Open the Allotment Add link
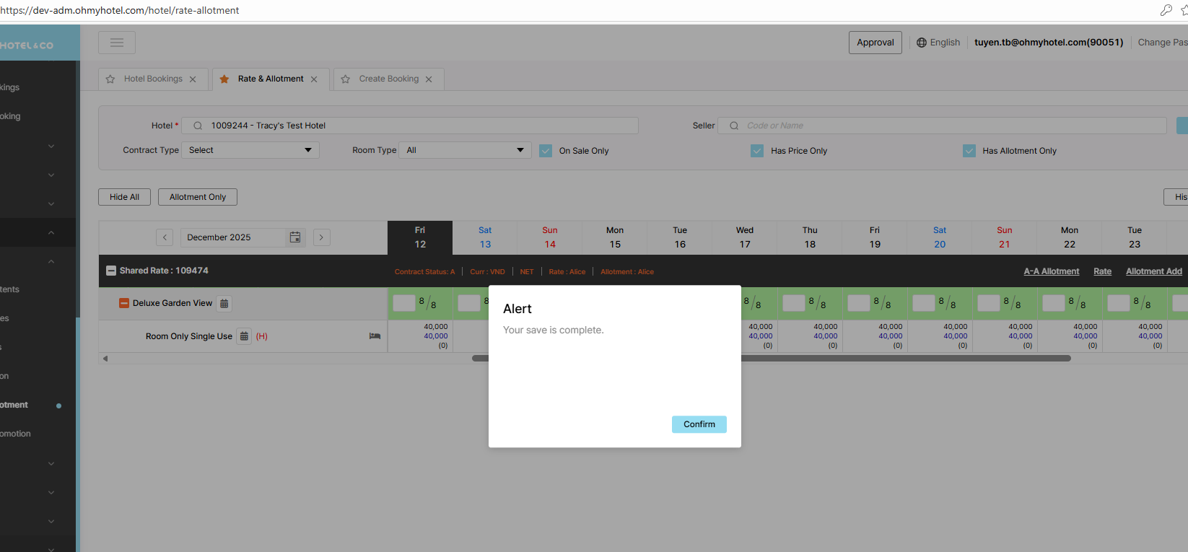Image resolution: width=1188 pixels, height=552 pixels. pos(1154,271)
